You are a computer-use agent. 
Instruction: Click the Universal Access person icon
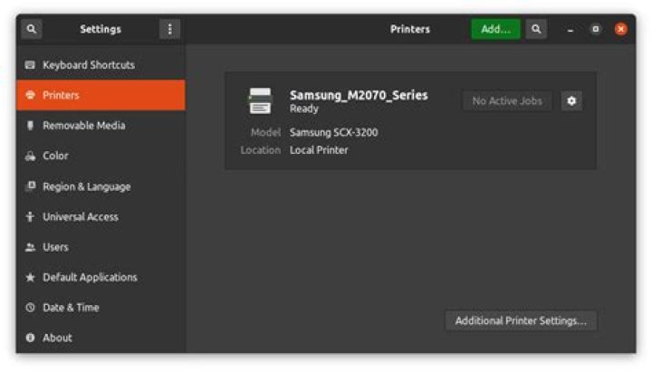click(x=30, y=216)
